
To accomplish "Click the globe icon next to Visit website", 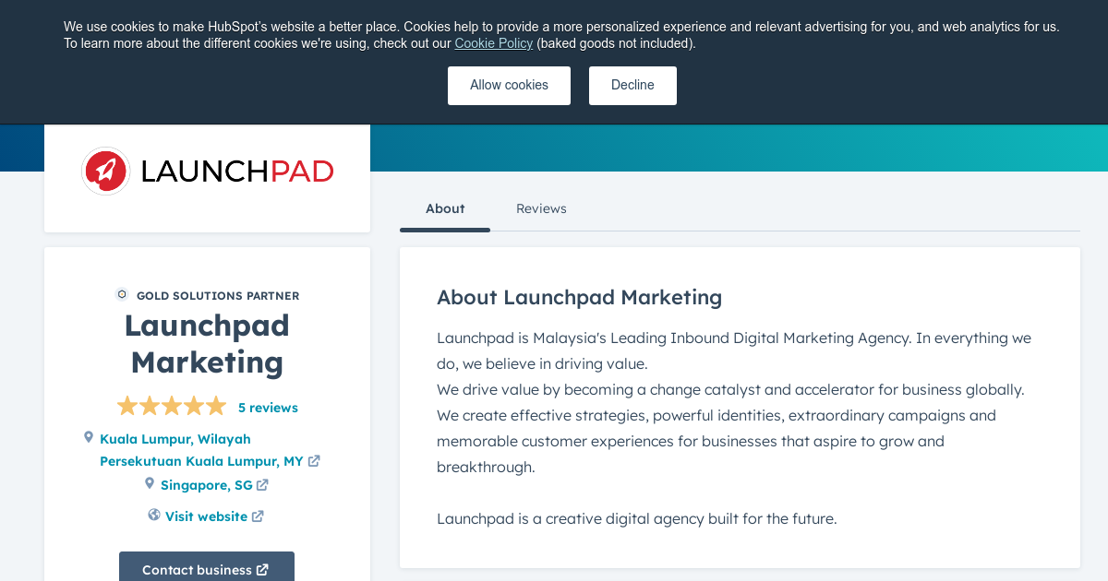I will tap(153, 515).
